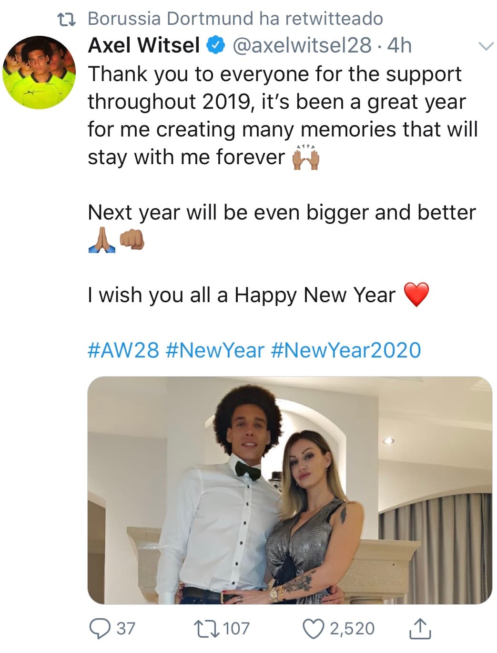
Task: Follow the #NewYear2020 hashtag link
Action: click(x=345, y=350)
